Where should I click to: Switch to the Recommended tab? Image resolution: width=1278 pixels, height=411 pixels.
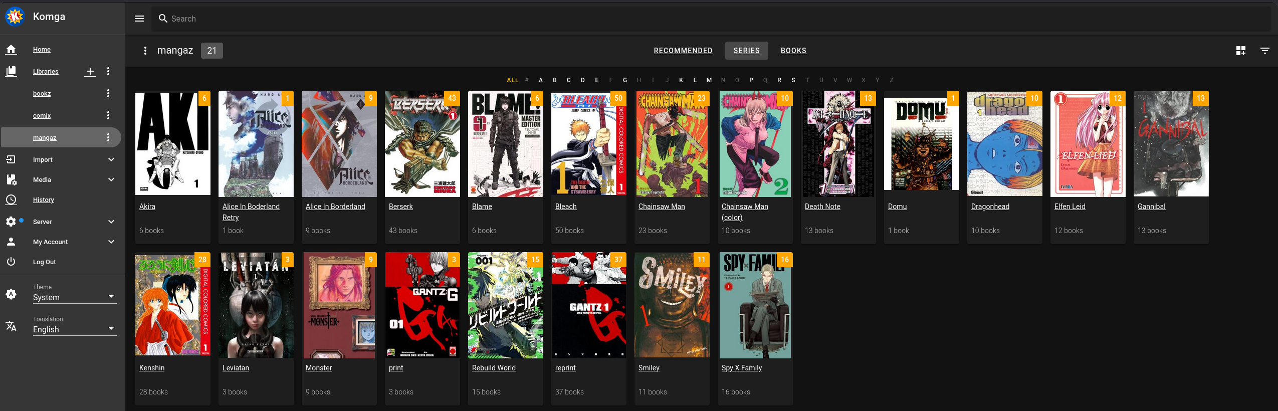click(683, 51)
